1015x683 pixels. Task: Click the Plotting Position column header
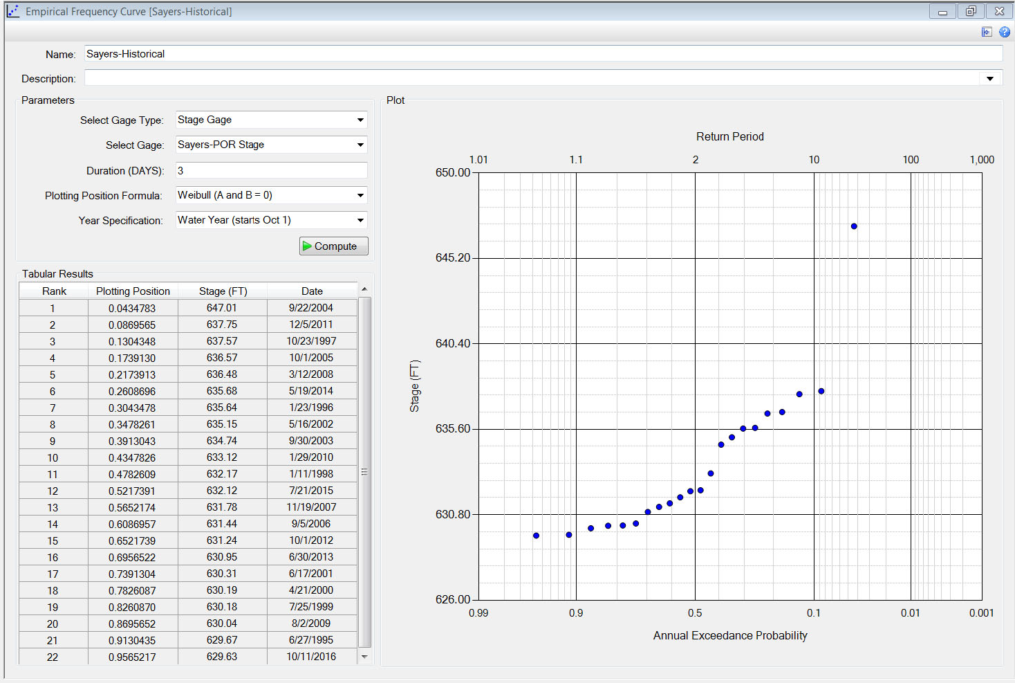(x=133, y=291)
